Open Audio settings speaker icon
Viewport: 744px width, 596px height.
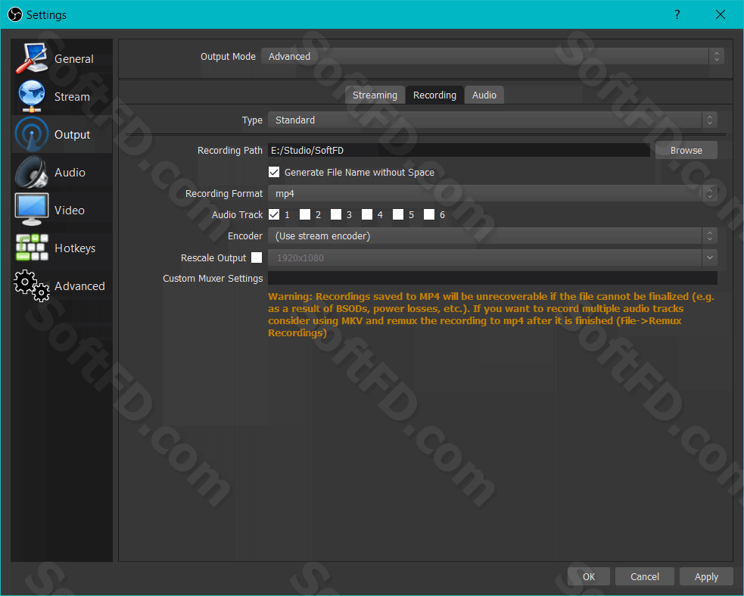[x=31, y=172]
